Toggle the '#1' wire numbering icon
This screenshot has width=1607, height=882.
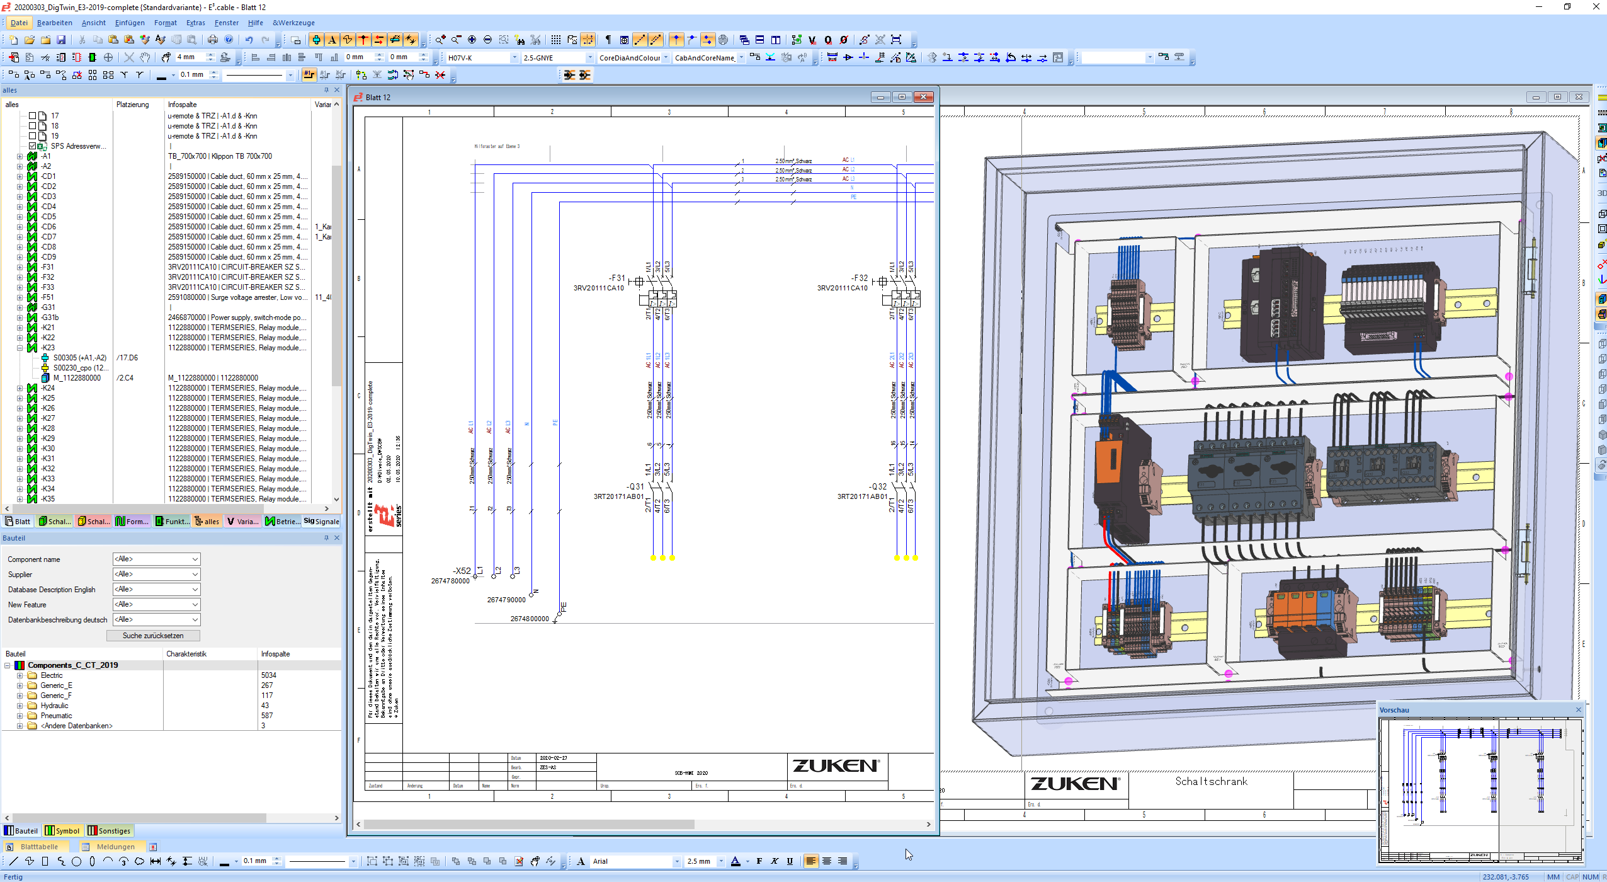(x=309, y=75)
